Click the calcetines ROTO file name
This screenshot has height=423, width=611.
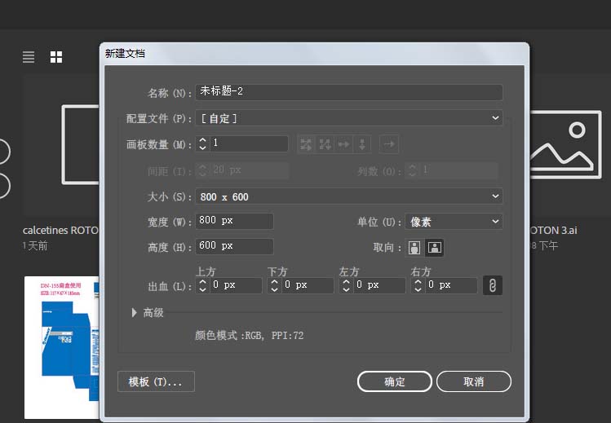(60, 231)
